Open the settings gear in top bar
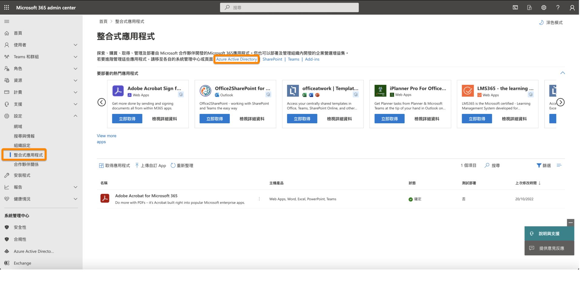The width and height of the screenshot is (582, 296). pyautogui.click(x=544, y=8)
